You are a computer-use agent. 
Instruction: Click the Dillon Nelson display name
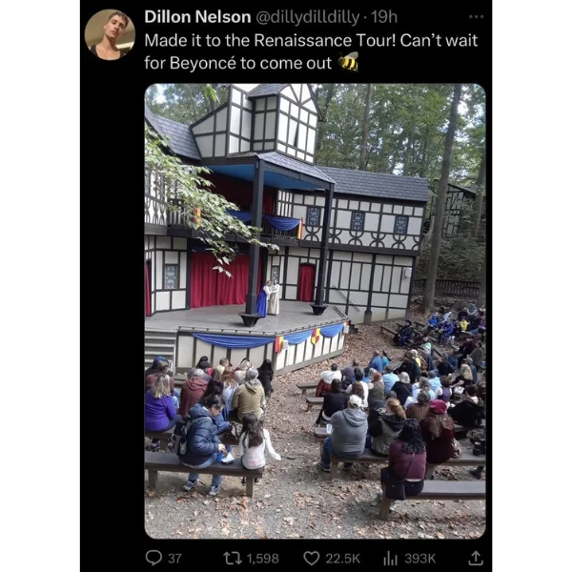tap(197, 17)
